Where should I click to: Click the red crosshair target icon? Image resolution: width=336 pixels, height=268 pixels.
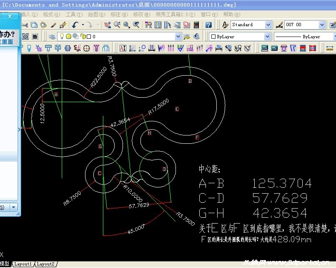tap(87, 48)
